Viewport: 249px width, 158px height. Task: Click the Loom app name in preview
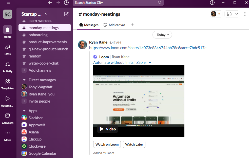[x=104, y=57]
